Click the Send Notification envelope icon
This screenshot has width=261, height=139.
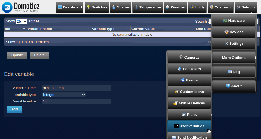click(x=174, y=137)
